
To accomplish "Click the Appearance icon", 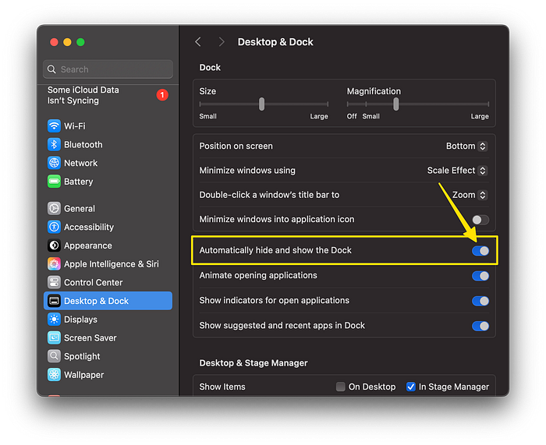I will tap(54, 245).
